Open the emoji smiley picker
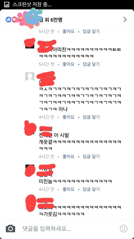The image size is (134, 239). click(x=124, y=228)
